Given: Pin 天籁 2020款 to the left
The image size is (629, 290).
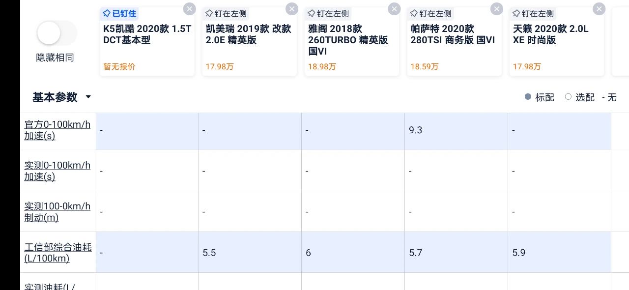Looking at the screenshot, I should 533,13.
